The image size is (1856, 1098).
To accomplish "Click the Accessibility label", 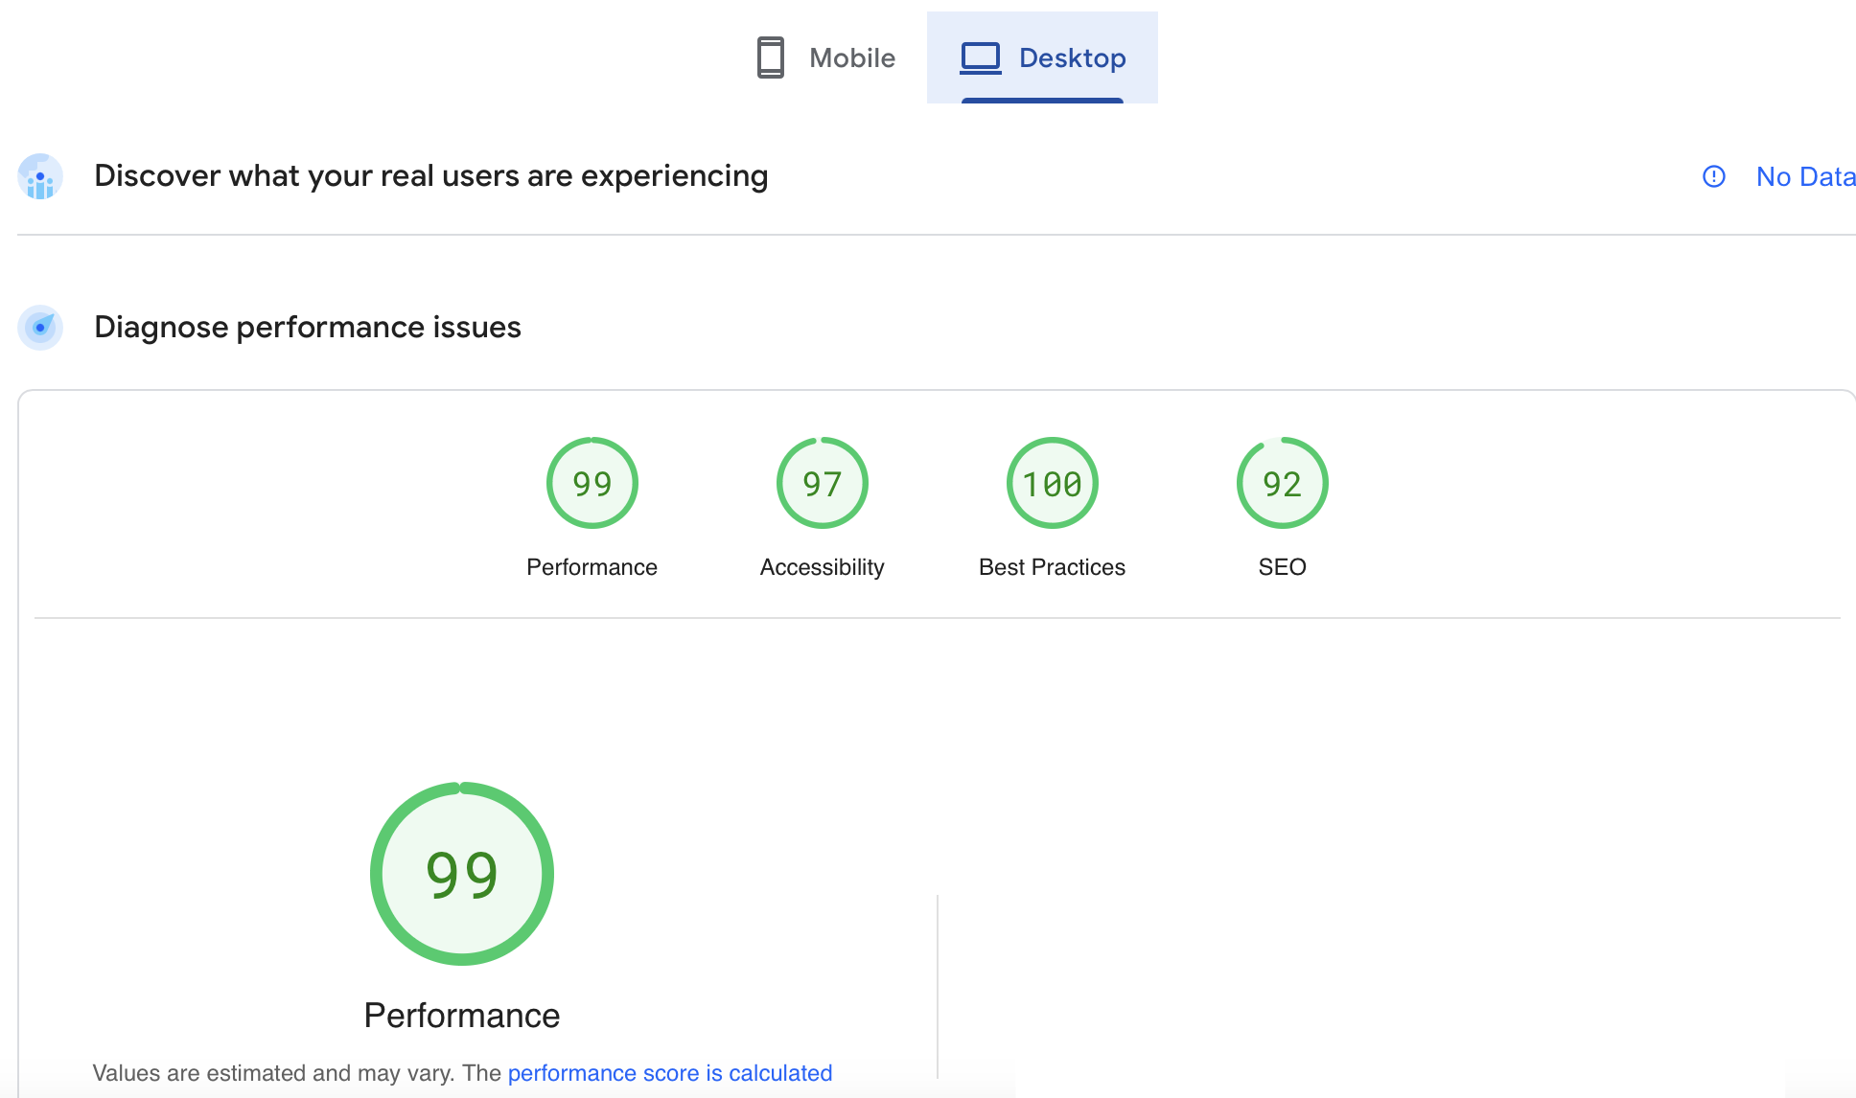I will 823,567.
